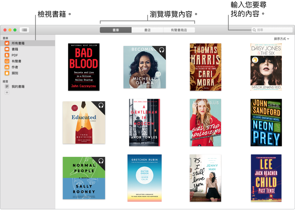Open the Becoming audiobook cover

(144, 67)
